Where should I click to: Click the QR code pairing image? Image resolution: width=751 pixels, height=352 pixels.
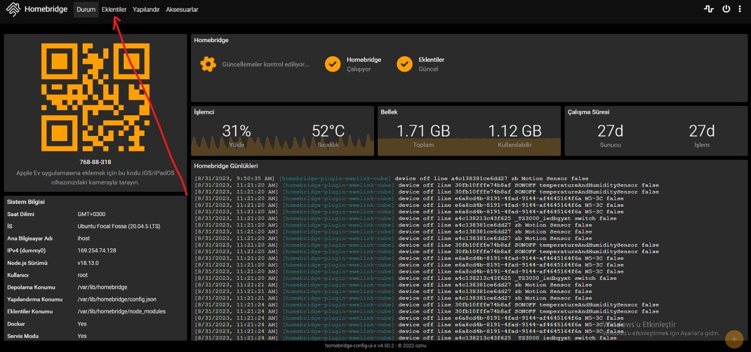pos(95,97)
